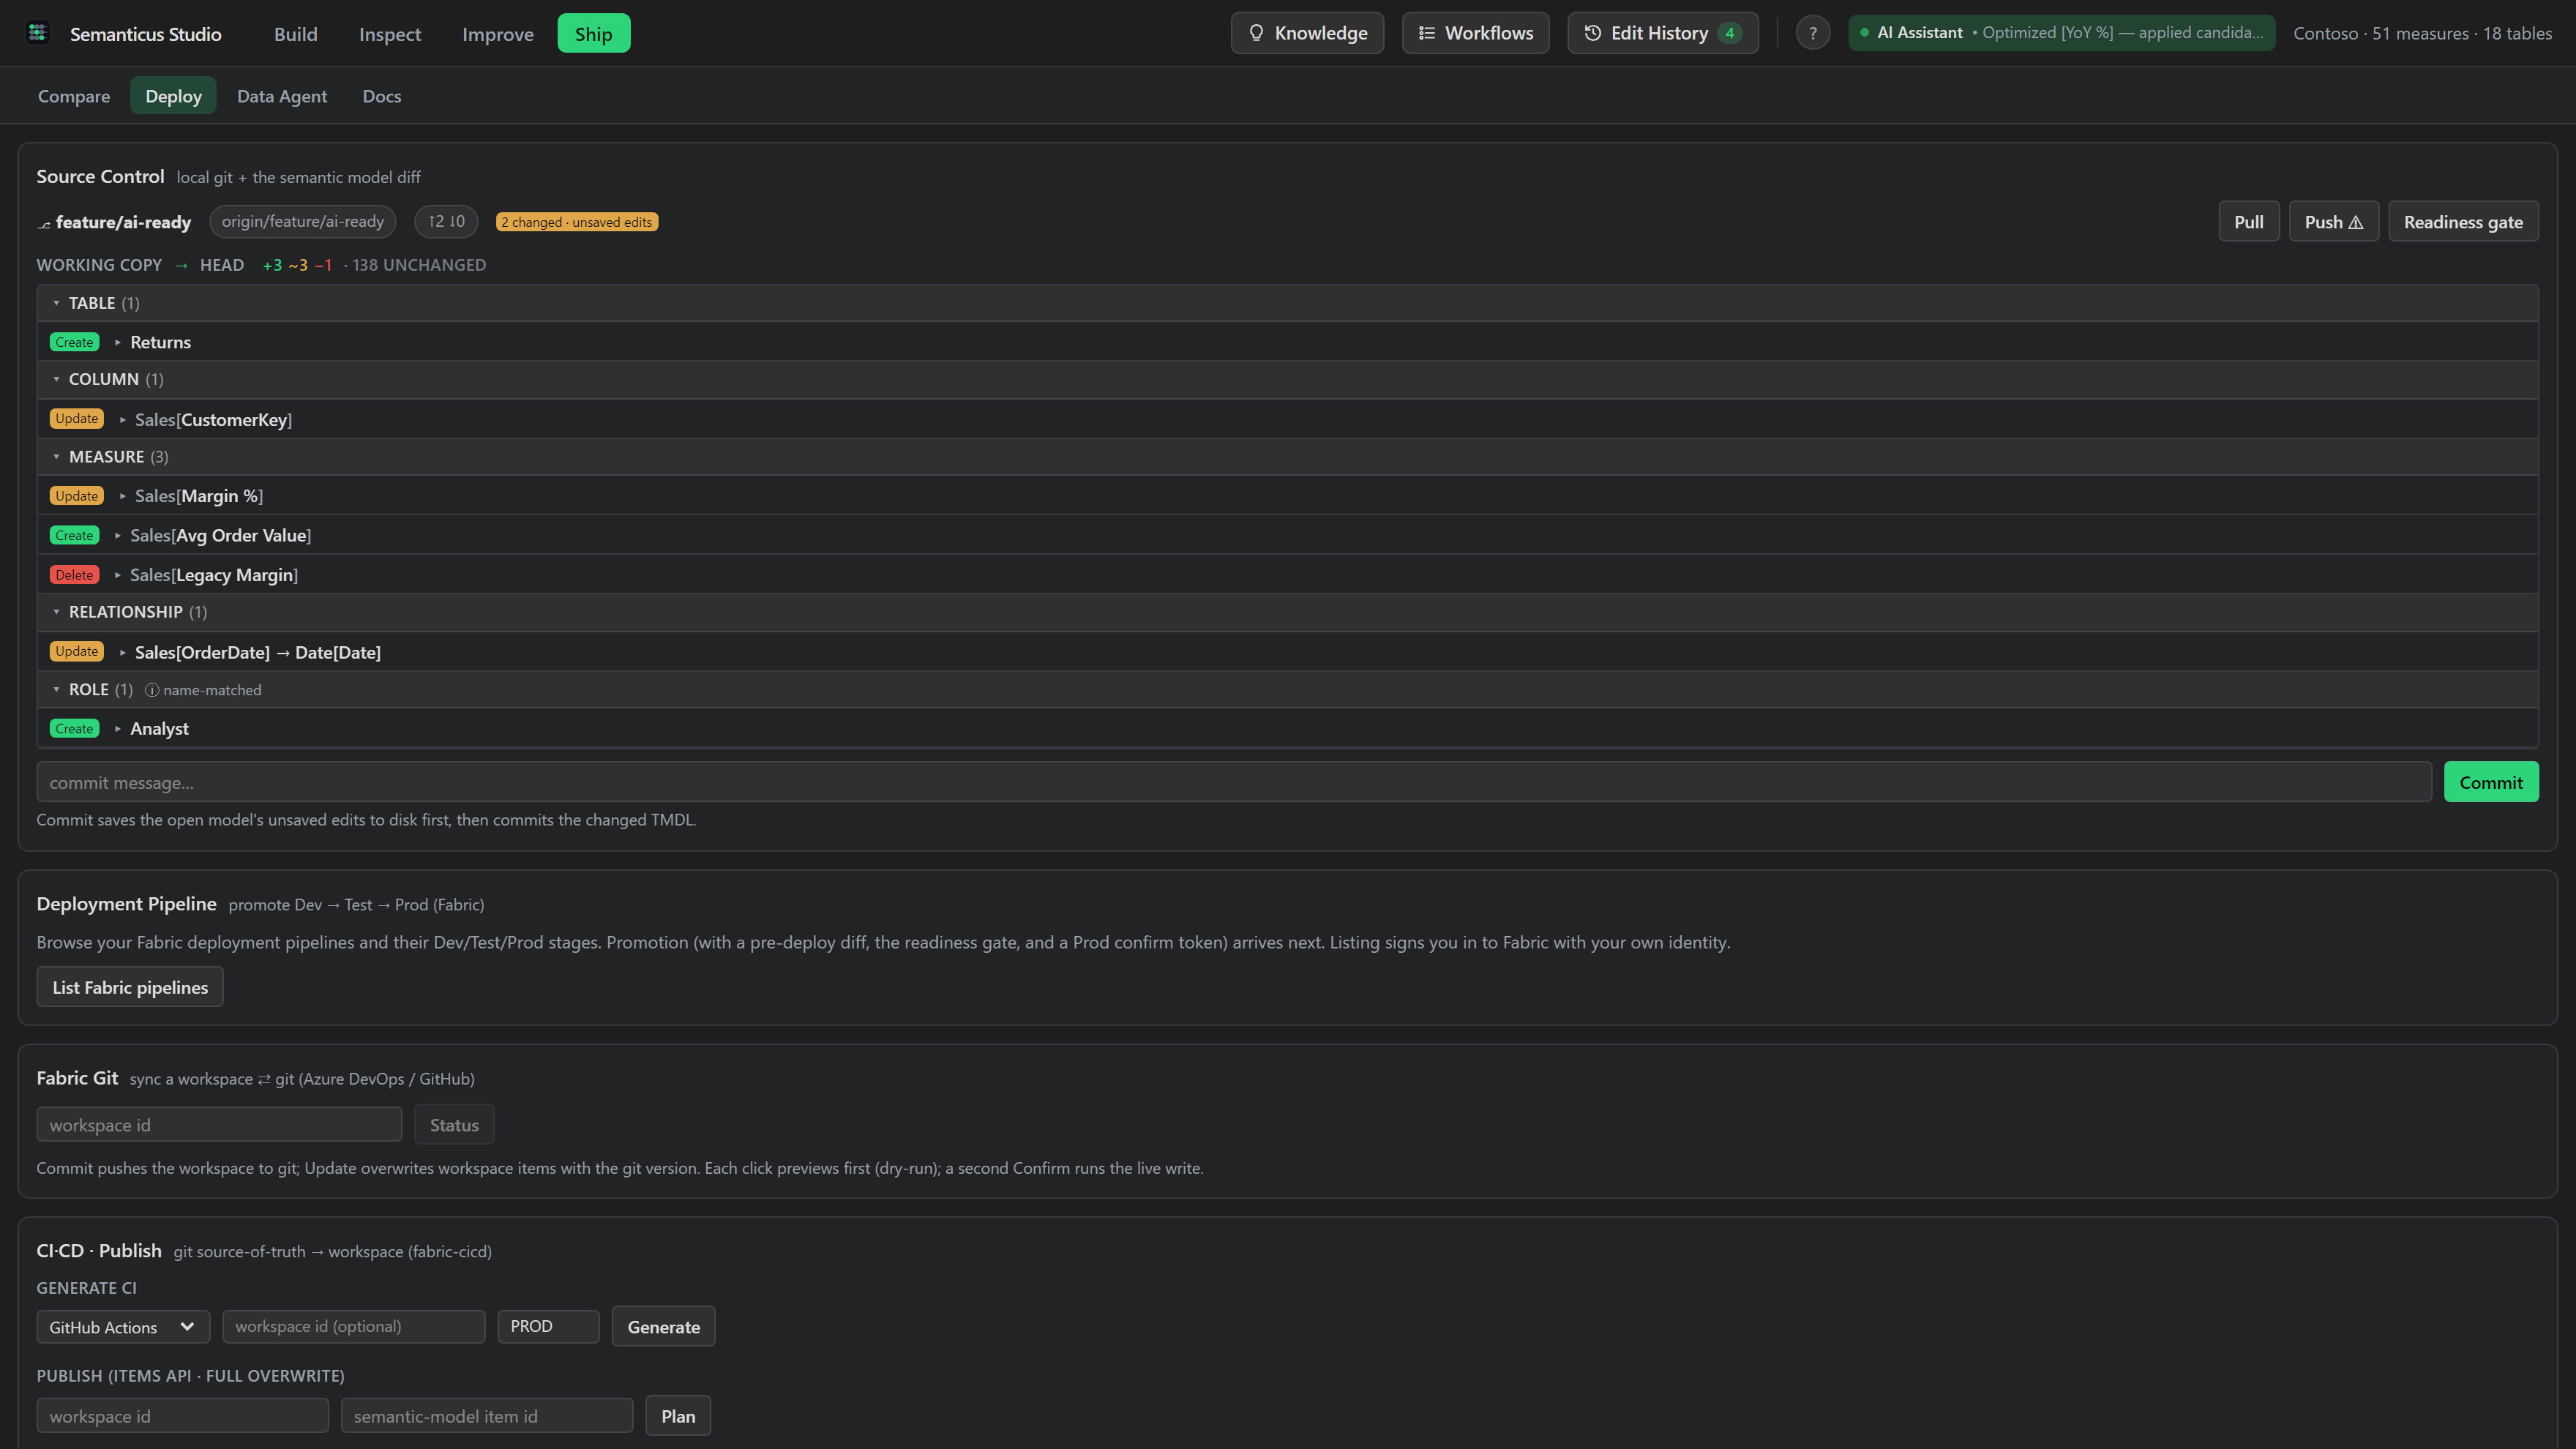Switch to the Build tab
The height and width of the screenshot is (1449, 2576).
click(x=296, y=34)
